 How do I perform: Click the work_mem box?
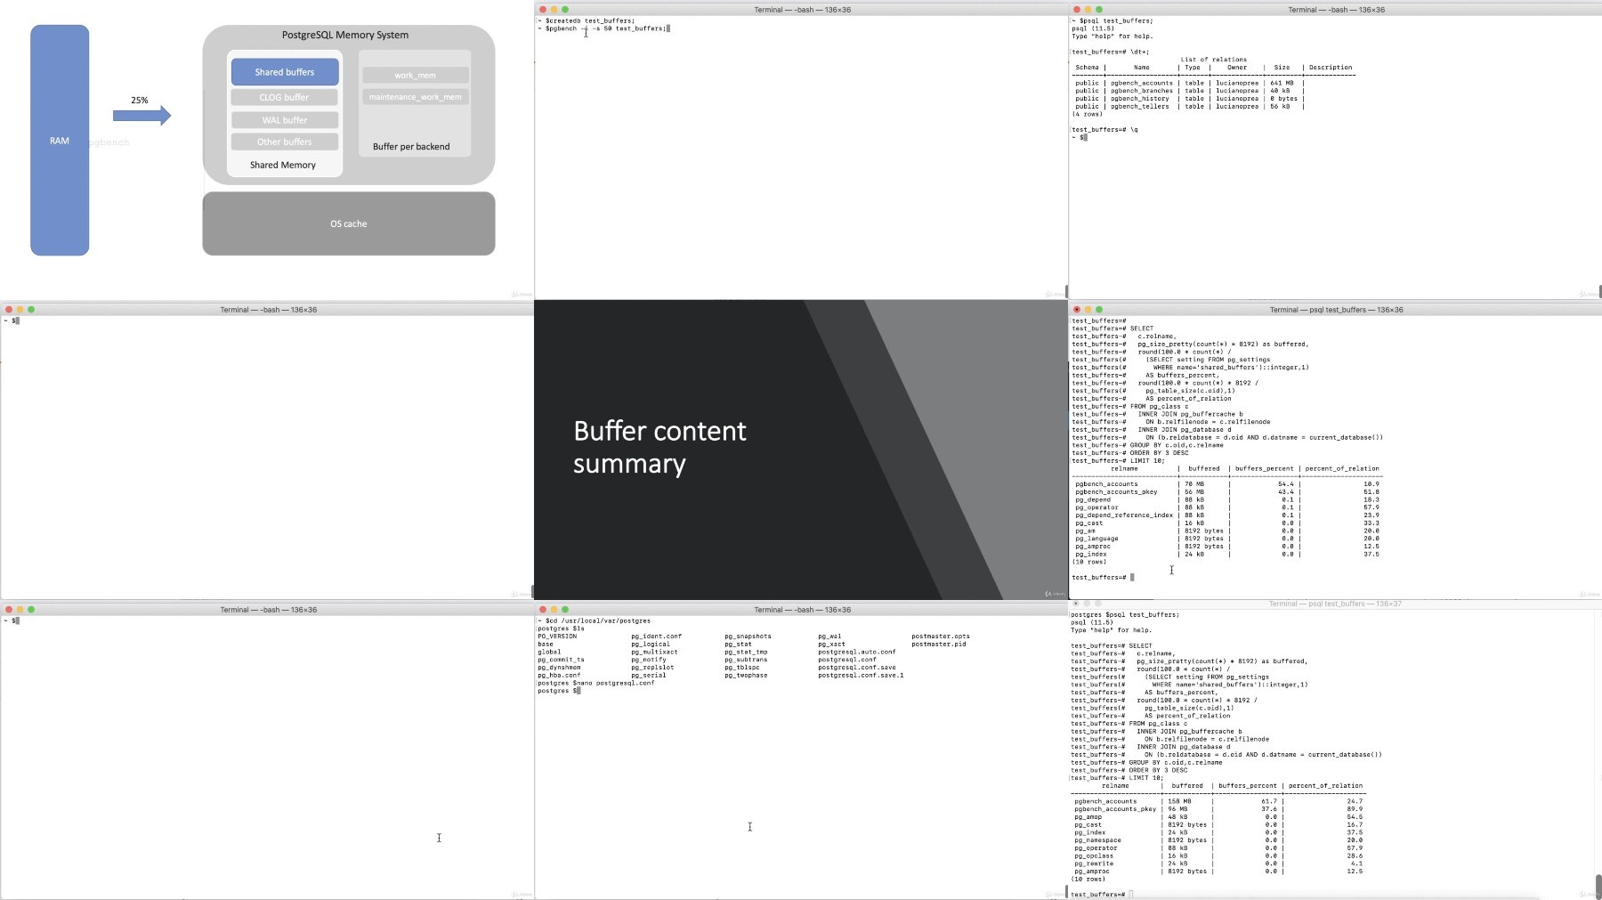(x=415, y=76)
